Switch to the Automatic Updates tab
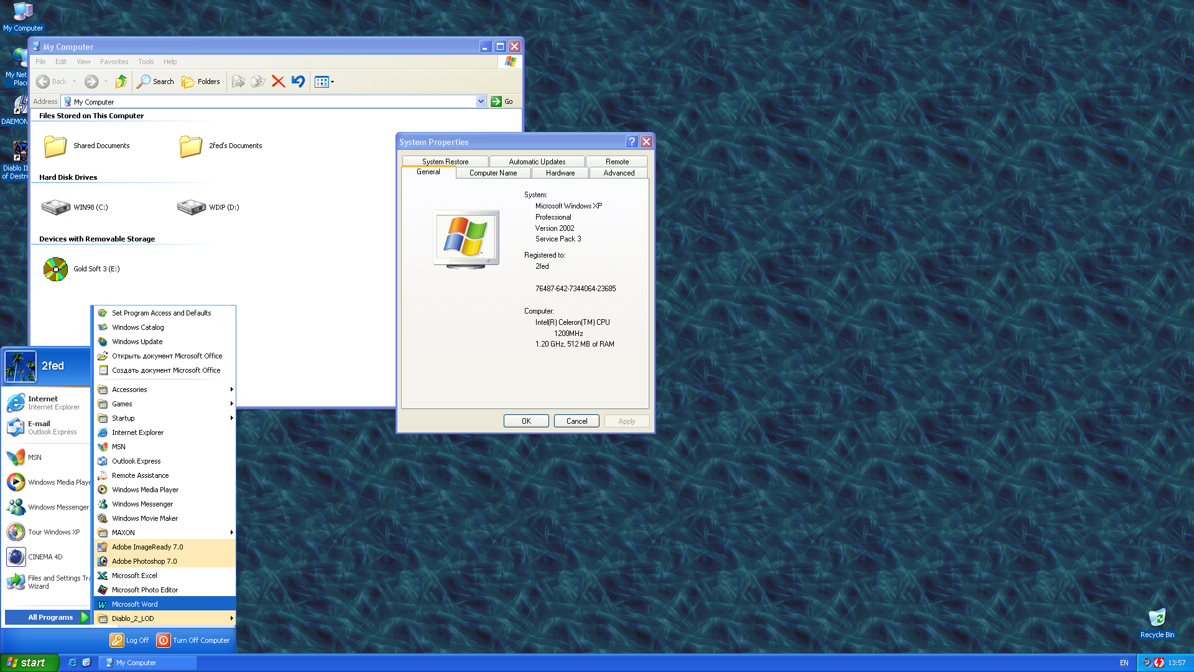1194x672 pixels. pyautogui.click(x=537, y=162)
